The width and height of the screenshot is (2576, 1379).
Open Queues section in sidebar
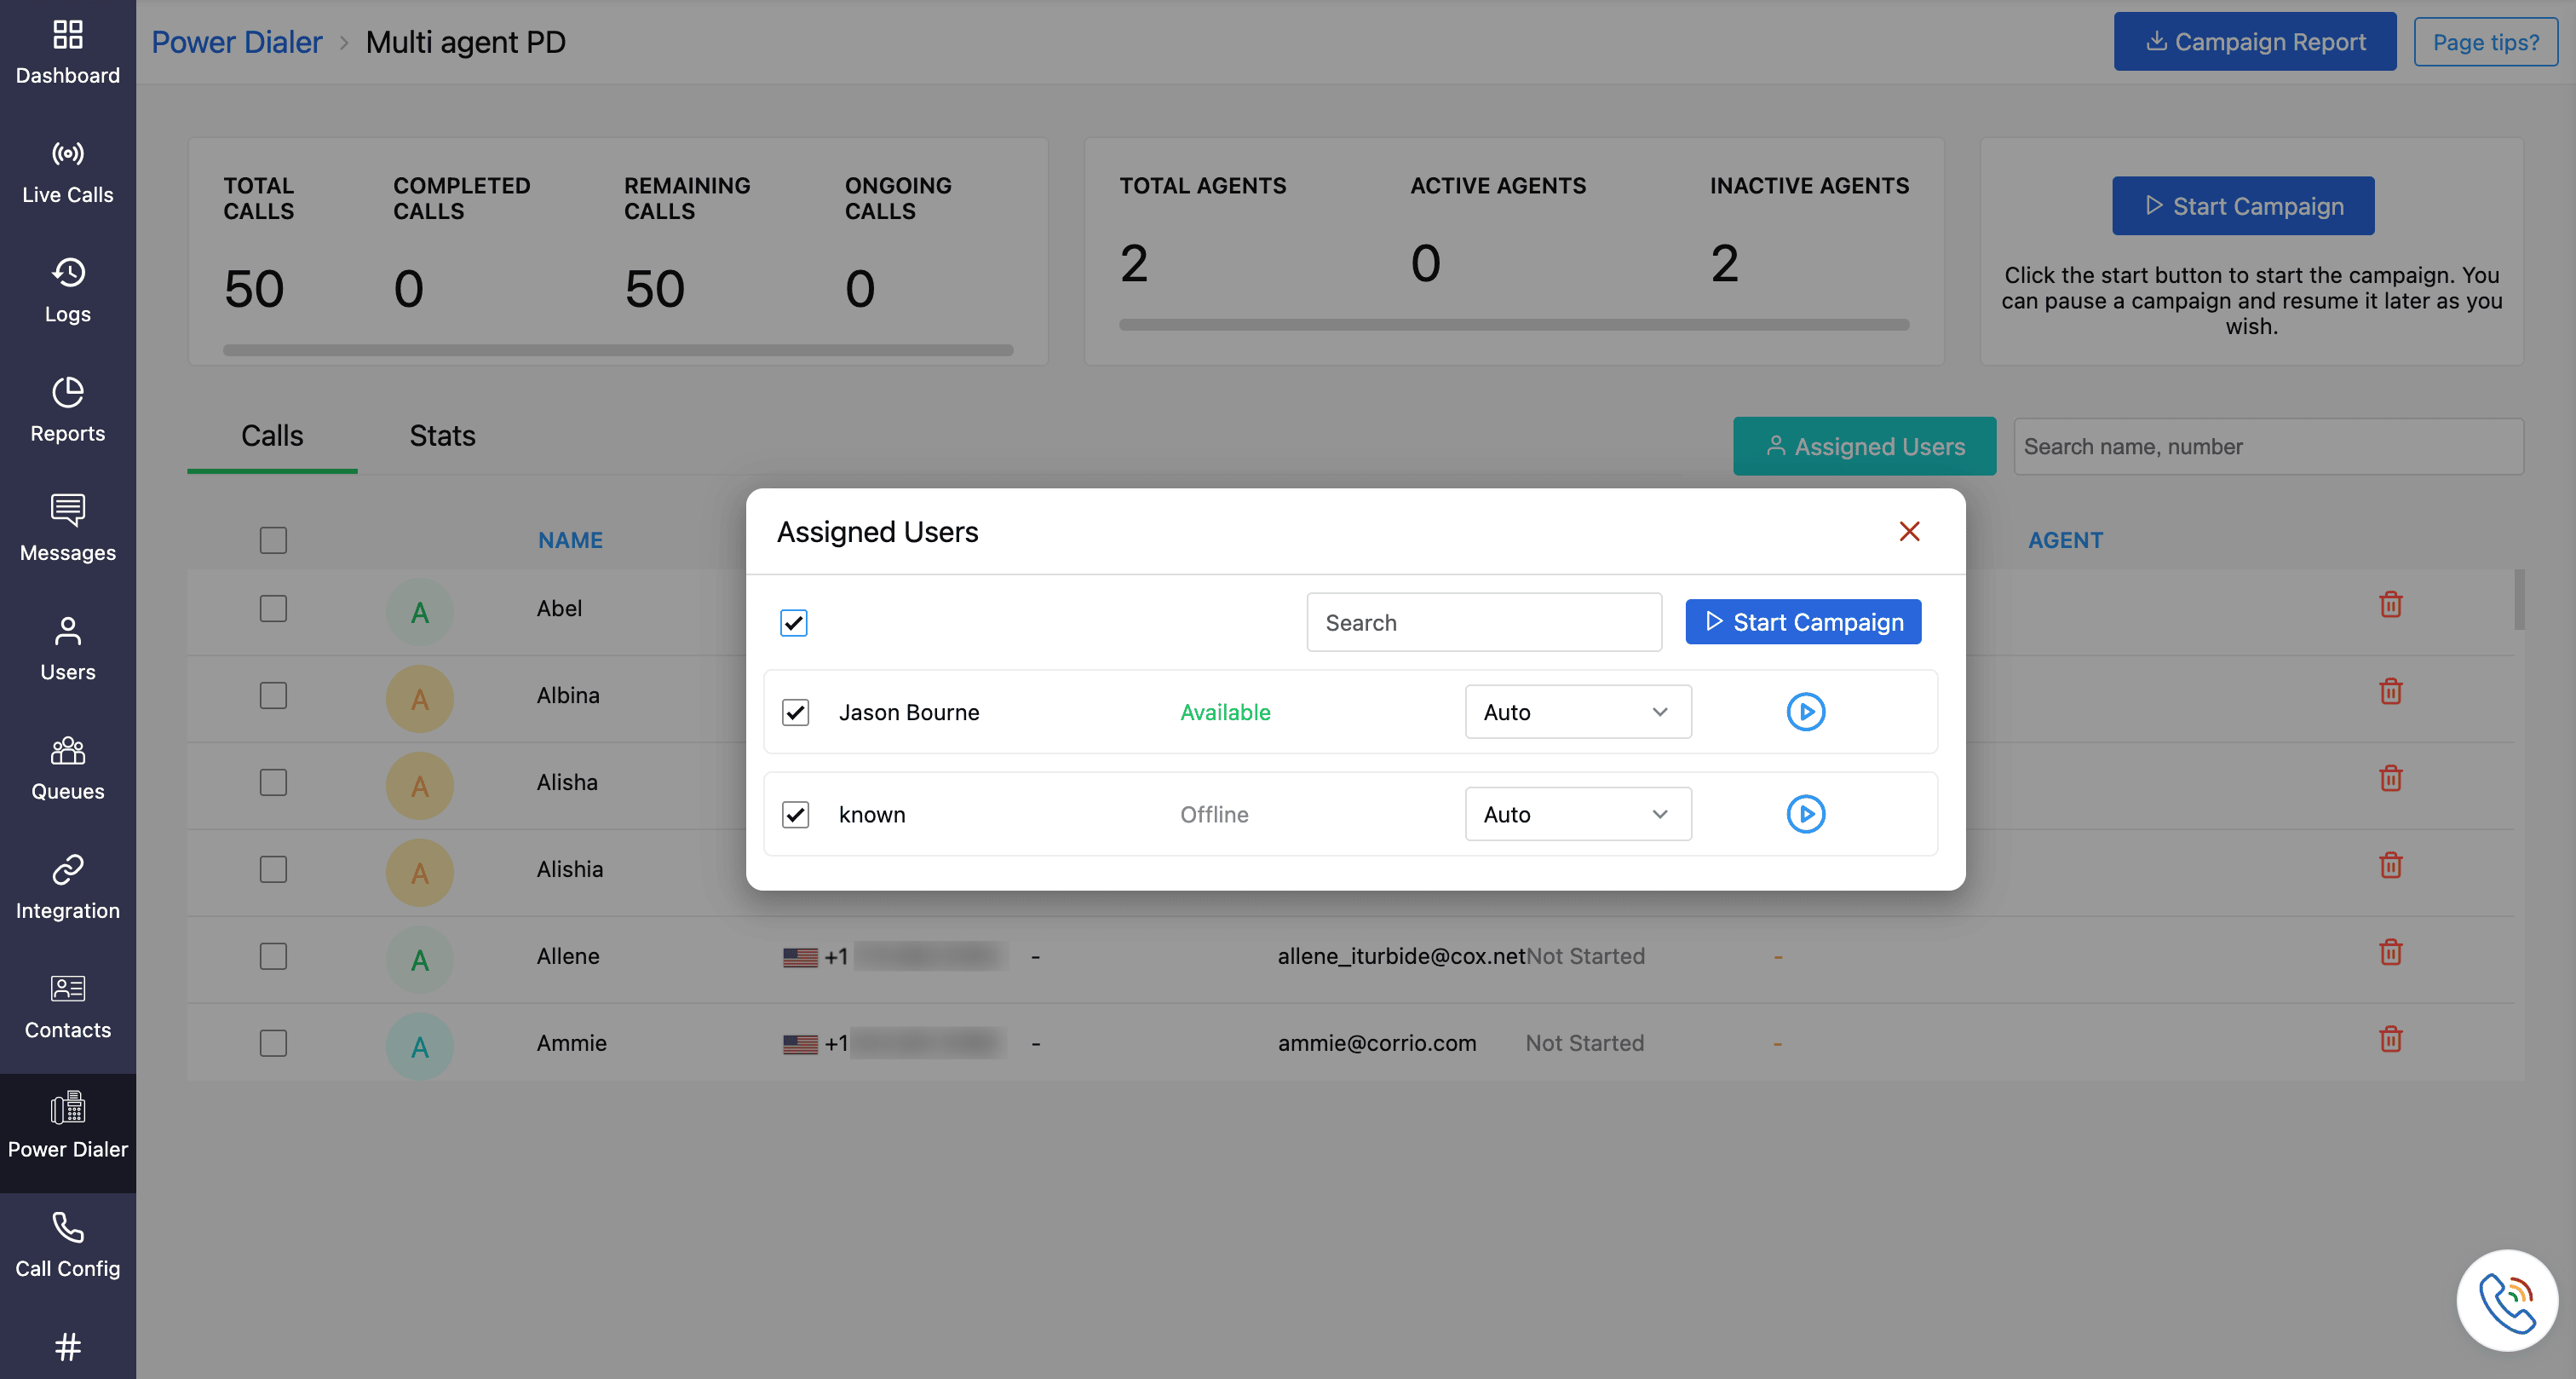click(x=67, y=769)
